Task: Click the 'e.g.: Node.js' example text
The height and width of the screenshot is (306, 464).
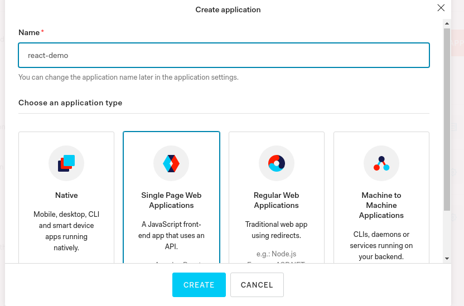Action: click(x=277, y=254)
